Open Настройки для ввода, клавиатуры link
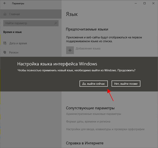 (105, 129)
